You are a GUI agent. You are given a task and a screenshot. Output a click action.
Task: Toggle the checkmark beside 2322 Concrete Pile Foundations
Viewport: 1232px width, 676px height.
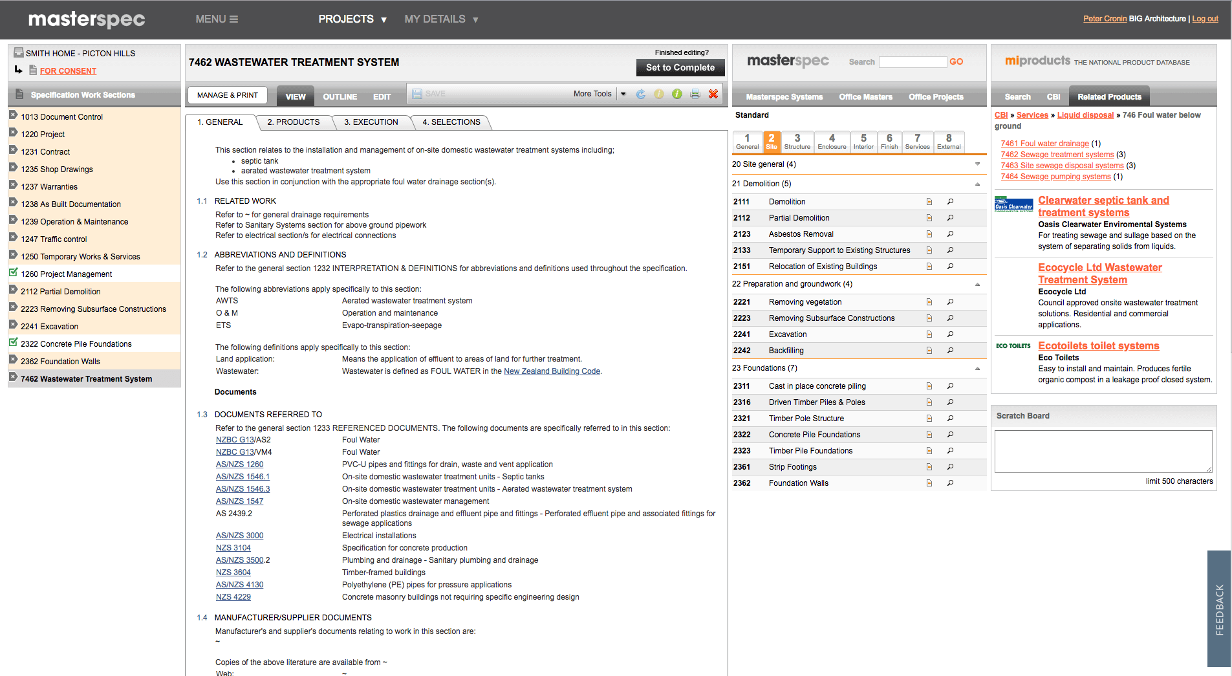click(x=13, y=343)
